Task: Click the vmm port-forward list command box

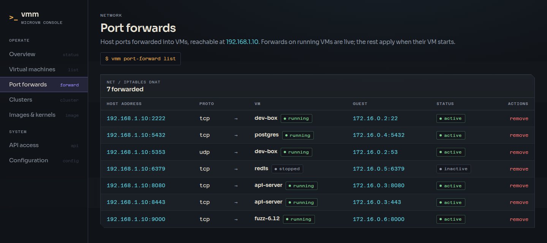Action: pos(141,59)
